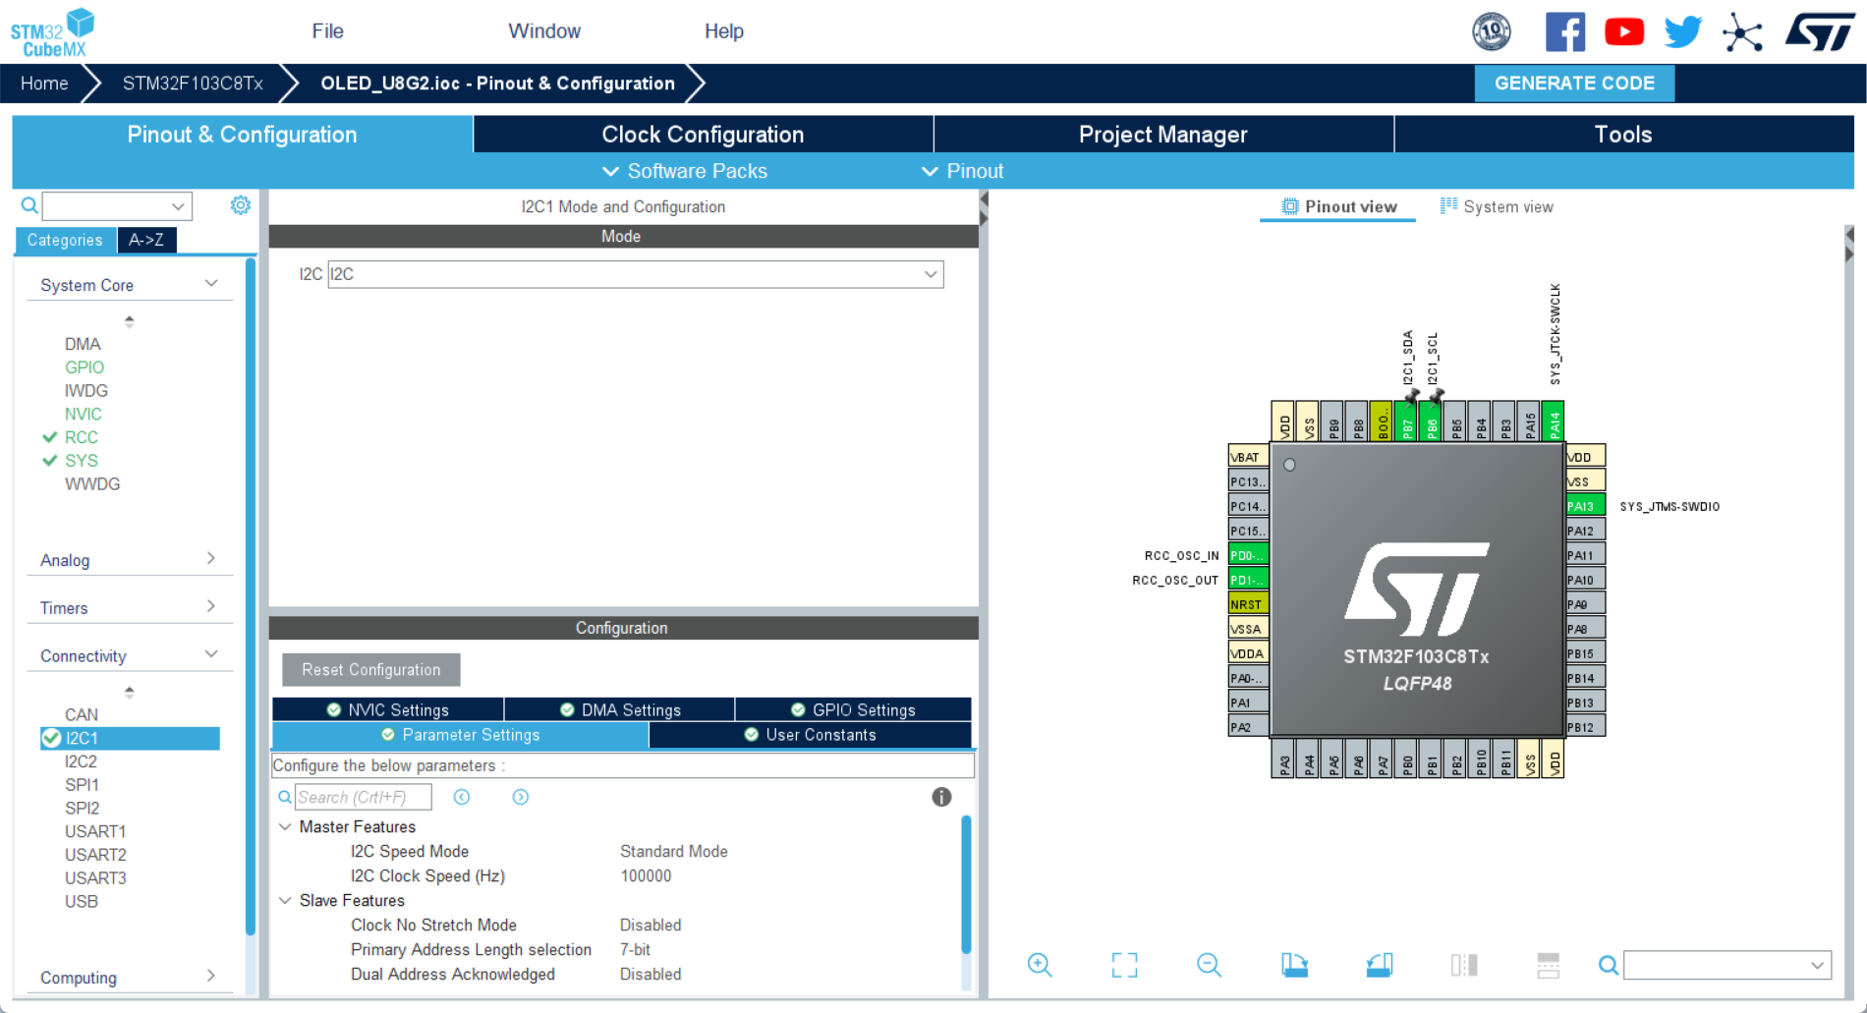Click the vertical split view icon
1867x1013 pixels.
pos(1464,965)
